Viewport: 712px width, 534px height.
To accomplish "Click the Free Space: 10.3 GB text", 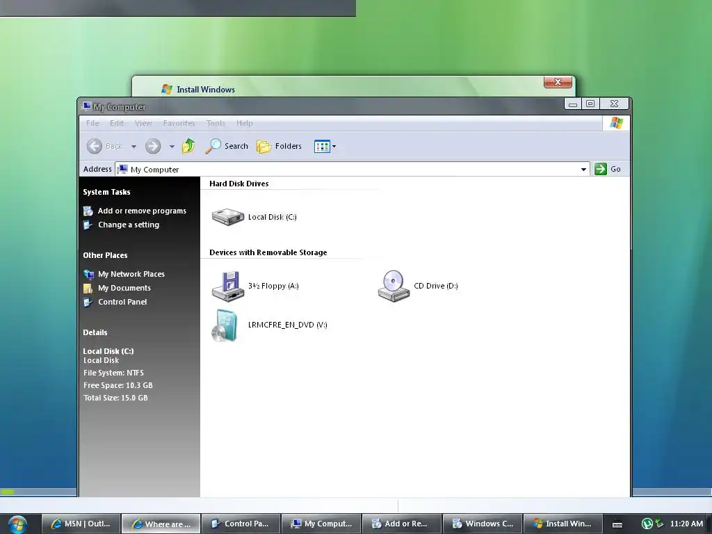I will coord(118,385).
